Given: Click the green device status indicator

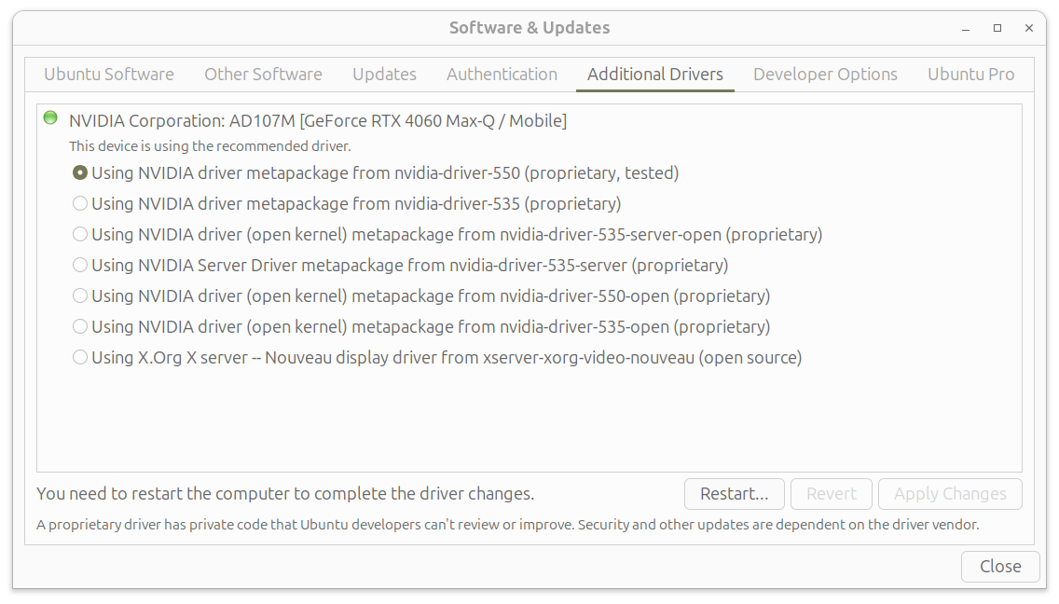Looking at the screenshot, I should tap(49, 118).
